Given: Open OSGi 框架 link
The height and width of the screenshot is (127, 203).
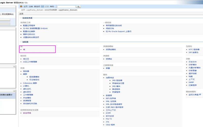Looking at the screenshot, I should (x=110, y=125).
